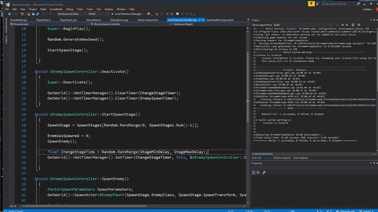Open the Build menu

coord(43,9)
